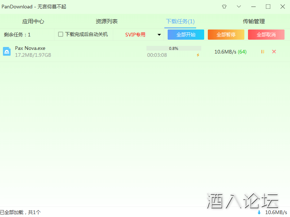Go to the 传输管理 tab
290x217 pixels.
point(254,21)
